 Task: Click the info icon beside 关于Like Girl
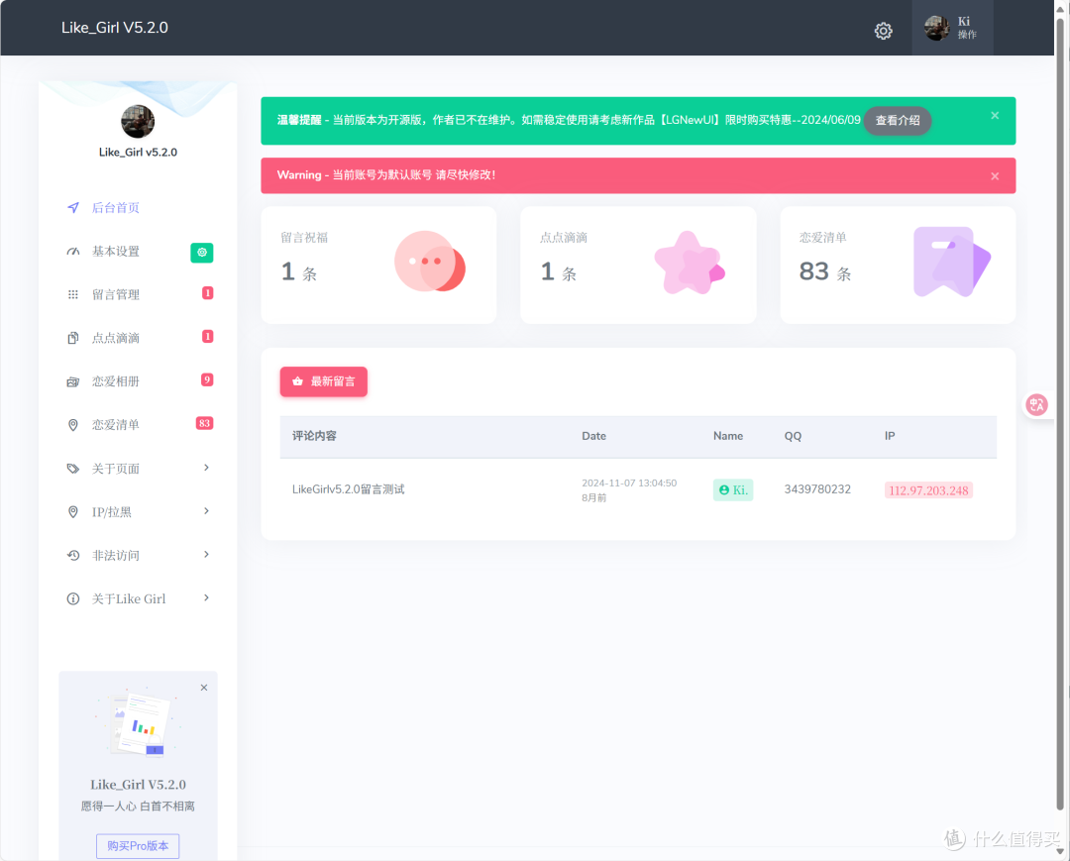(73, 599)
